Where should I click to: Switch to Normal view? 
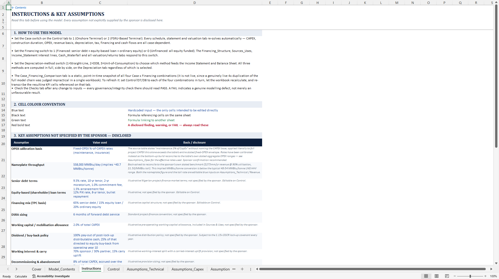(x=426, y=276)
